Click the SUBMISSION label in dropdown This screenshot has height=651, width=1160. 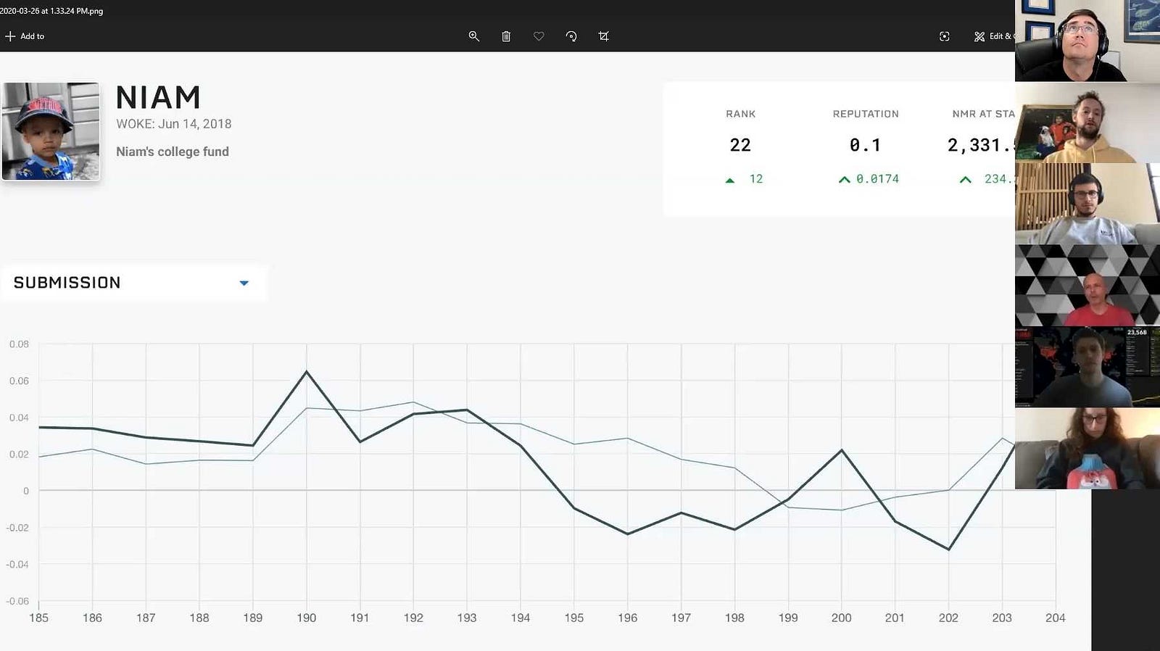(x=67, y=283)
